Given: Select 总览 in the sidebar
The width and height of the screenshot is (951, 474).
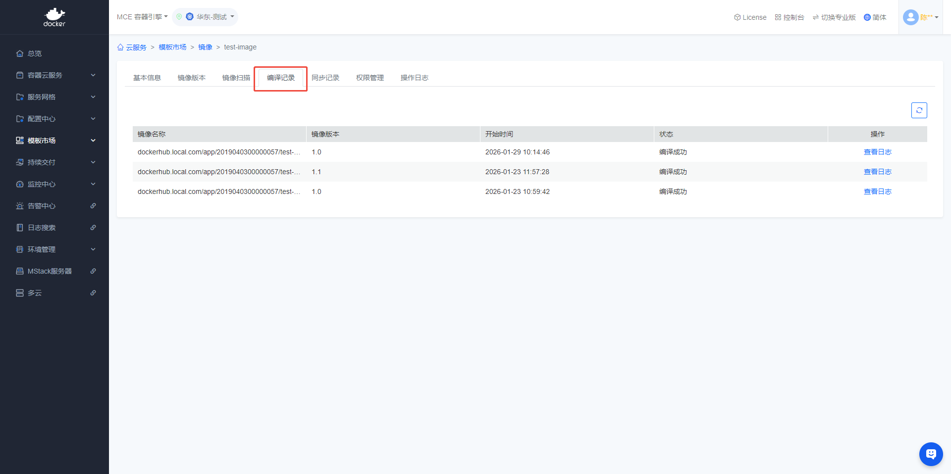Looking at the screenshot, I should tap(35, 53).
